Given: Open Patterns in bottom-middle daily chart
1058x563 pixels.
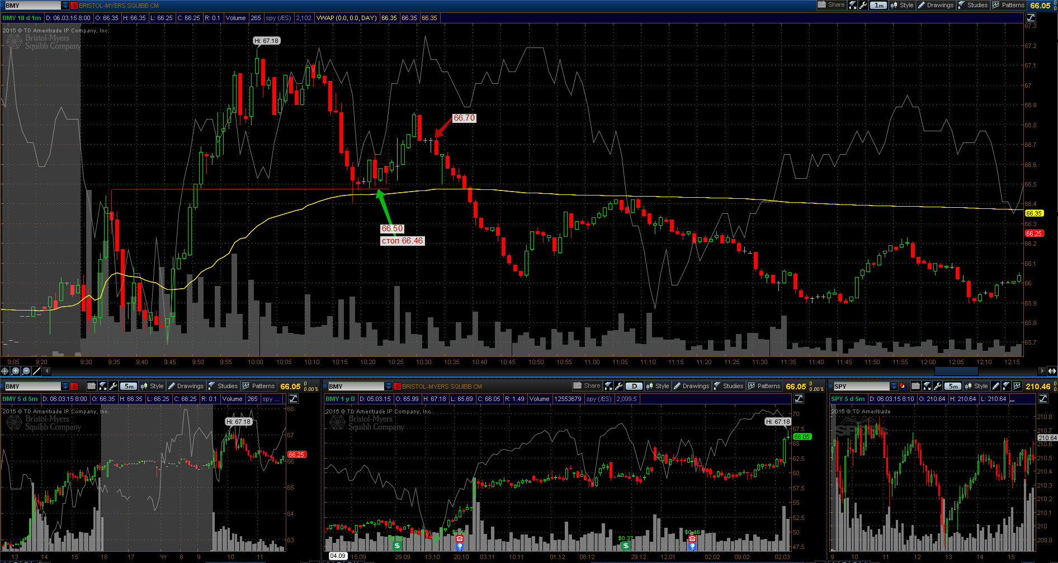Looking at the screenshot, I should (764, 386).
